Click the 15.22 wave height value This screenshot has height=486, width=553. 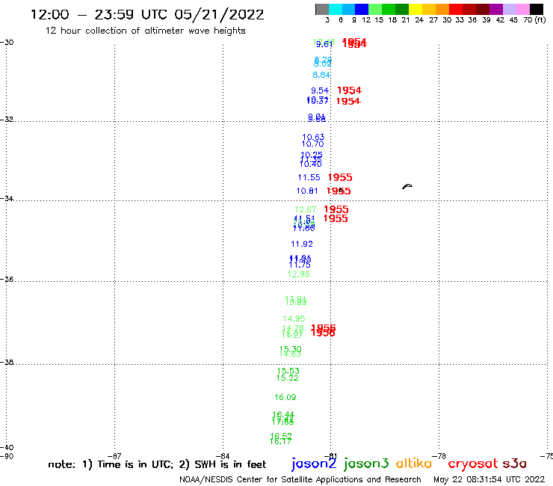(287, 378)
